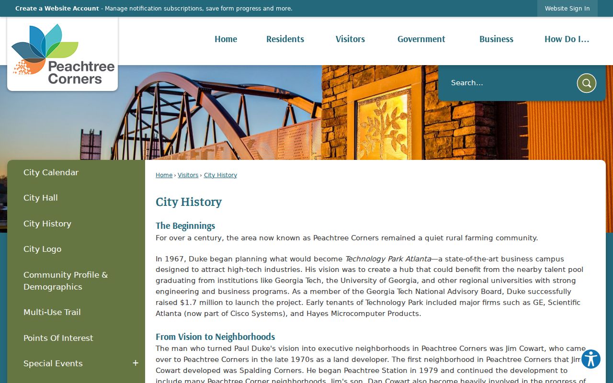Open Points Of Interest sidebar link

click(76, 338)
